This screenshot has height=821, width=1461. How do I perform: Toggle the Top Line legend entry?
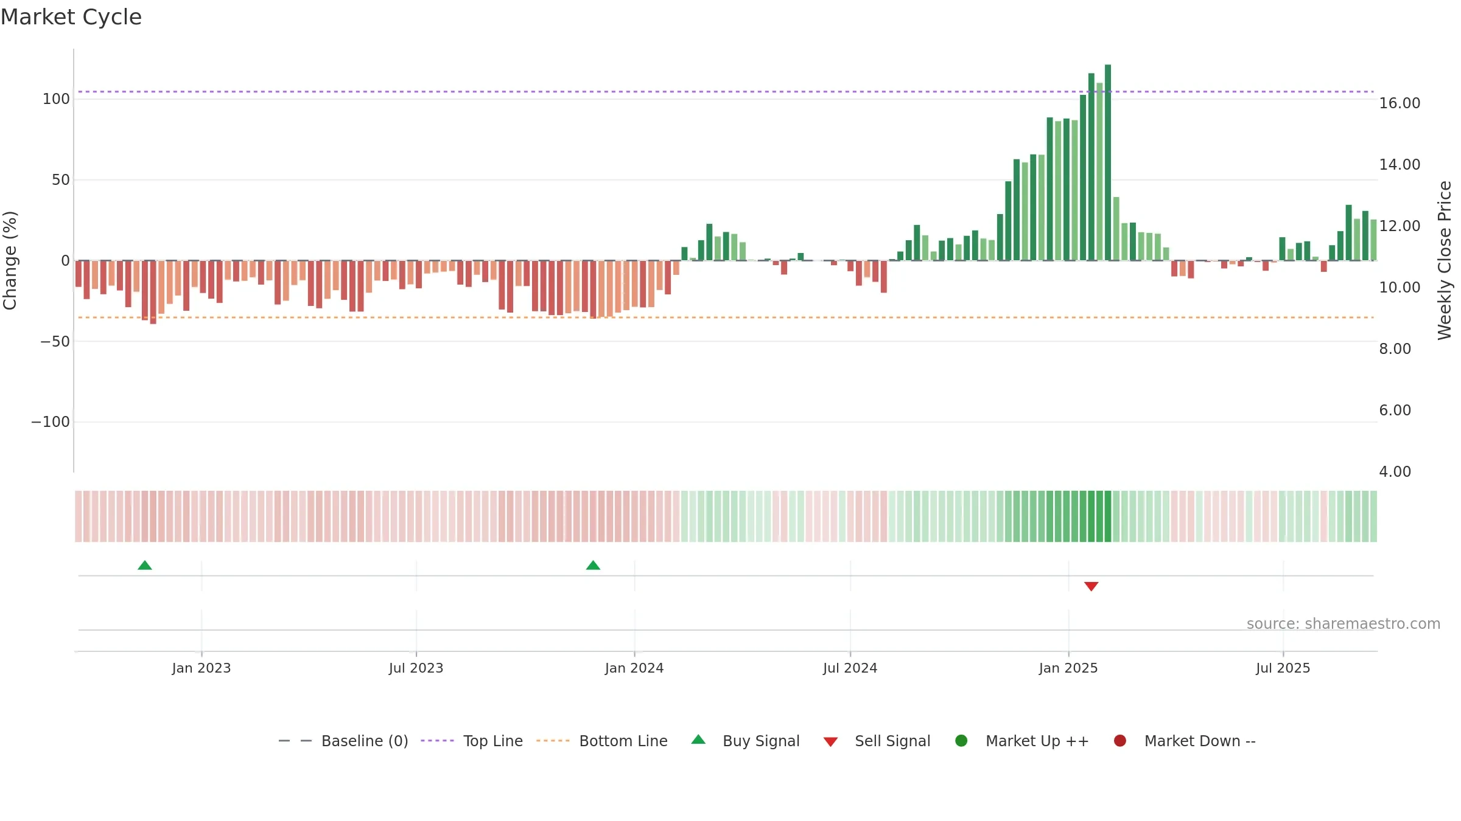coord(472,741)
